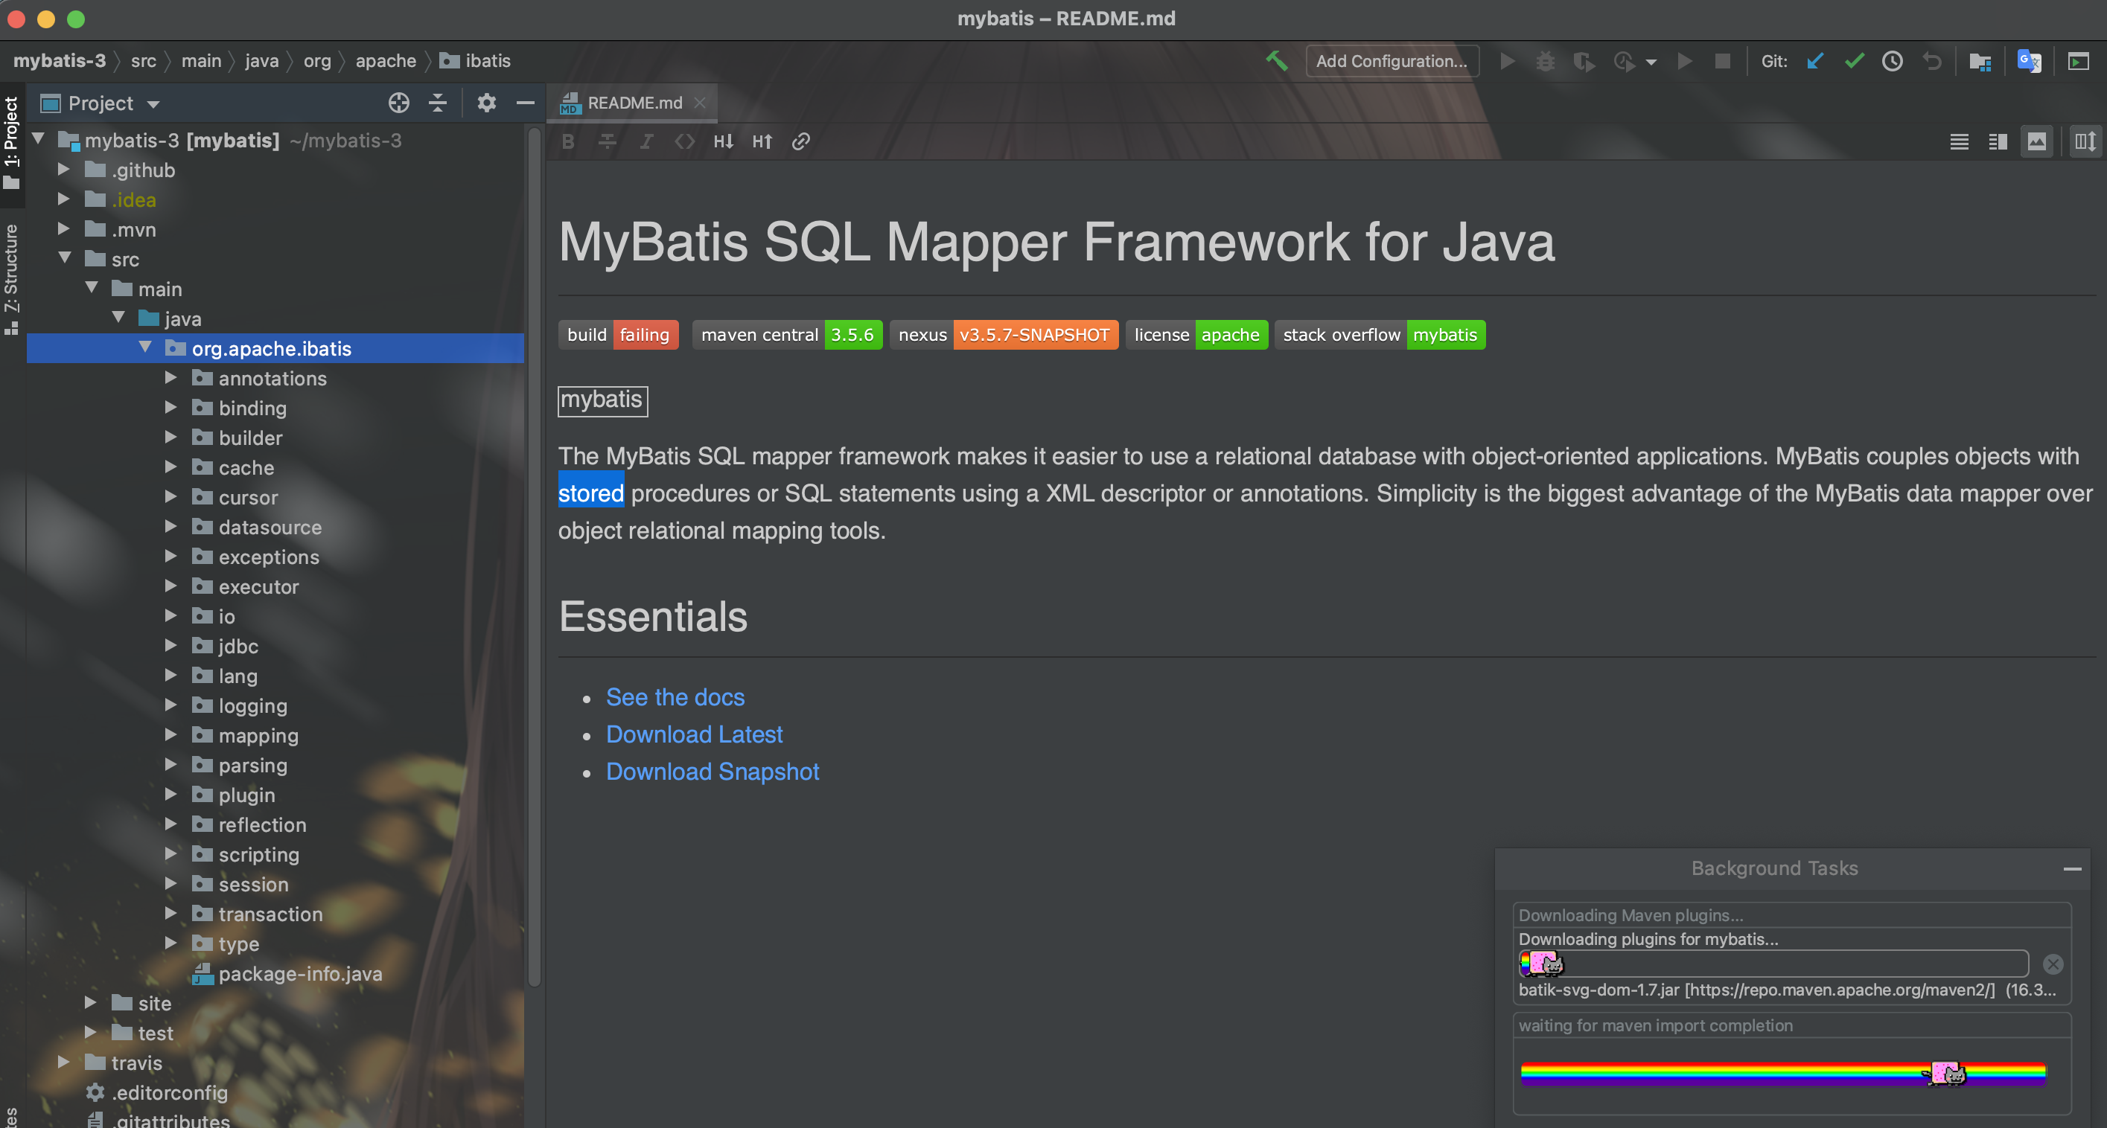Expand the .idea folder
Viewport: 2107px width, 1128px height.
point(63,199)
